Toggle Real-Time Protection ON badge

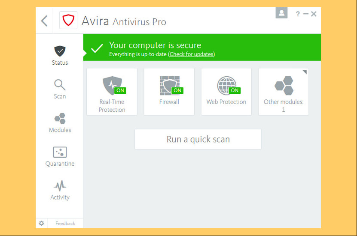(x=120, y=90)
